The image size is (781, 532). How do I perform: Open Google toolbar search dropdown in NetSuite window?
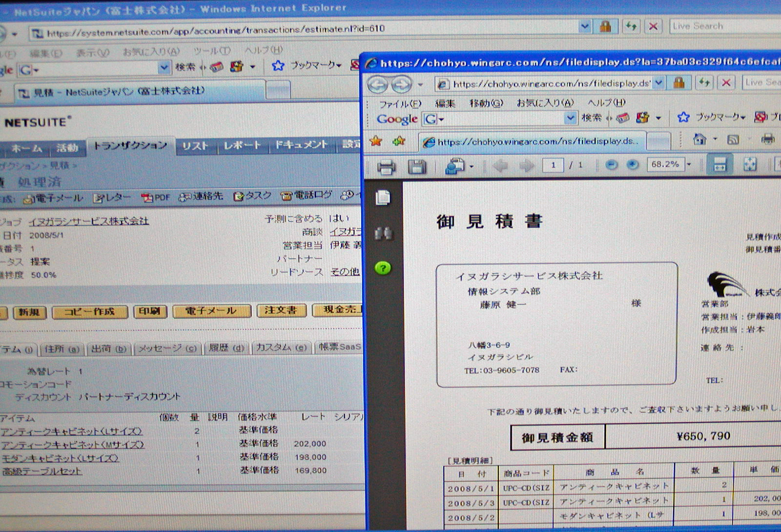164,67
